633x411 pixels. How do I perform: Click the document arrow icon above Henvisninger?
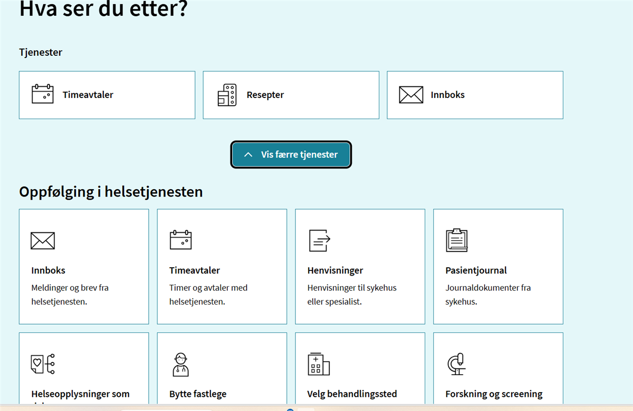pos(319,240)
